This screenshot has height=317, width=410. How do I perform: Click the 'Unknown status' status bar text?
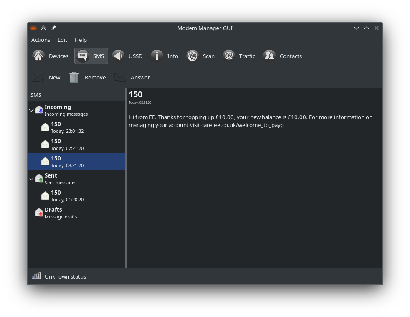66,276
